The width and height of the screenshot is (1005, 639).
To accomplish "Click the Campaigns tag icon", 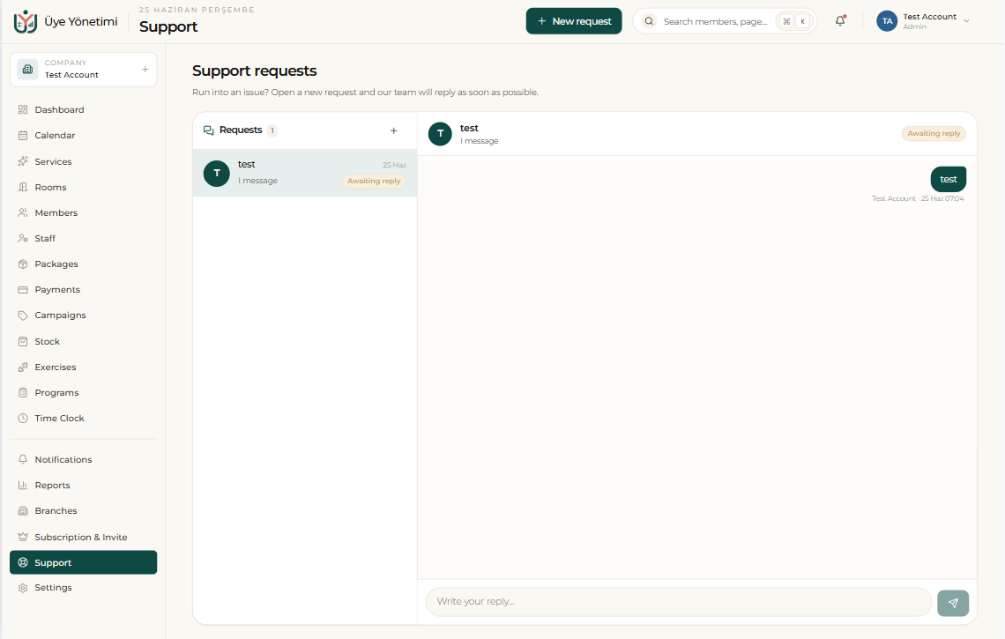I will click(x=23, y=316).
